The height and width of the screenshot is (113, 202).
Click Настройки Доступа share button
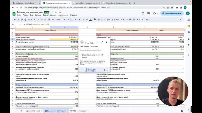click(172, 13)
